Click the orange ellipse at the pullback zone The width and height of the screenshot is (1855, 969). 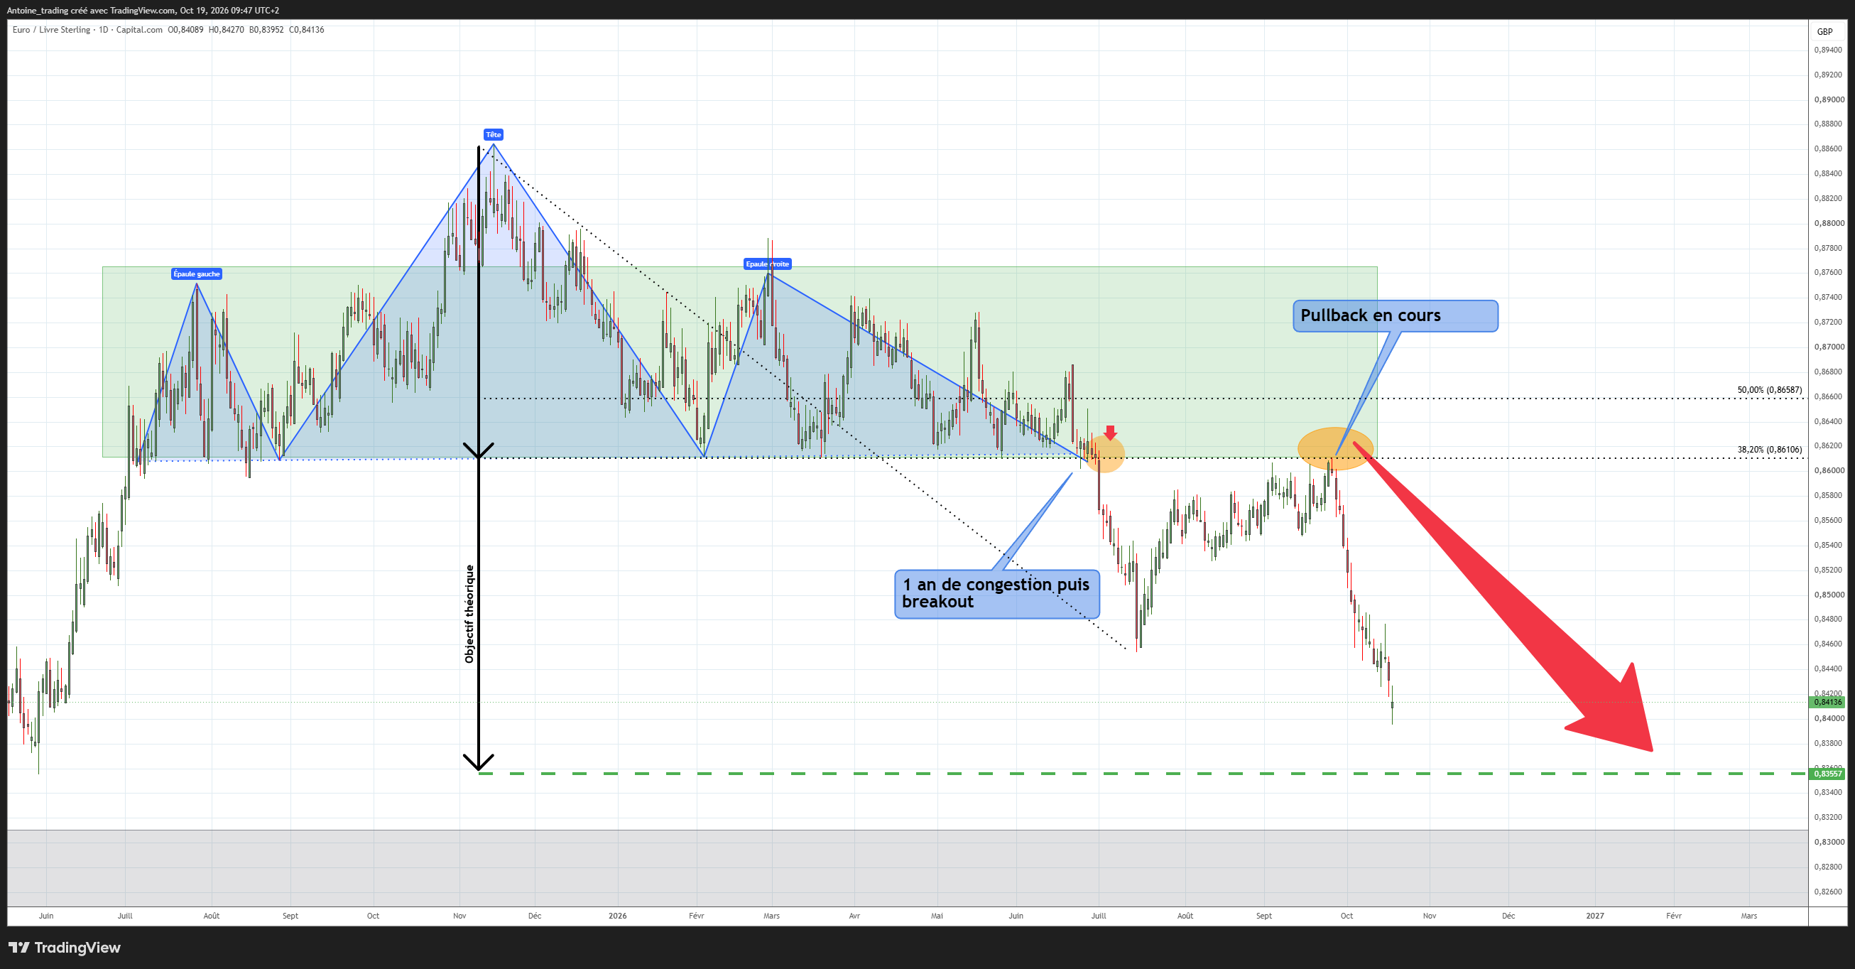coord(1336,449)
